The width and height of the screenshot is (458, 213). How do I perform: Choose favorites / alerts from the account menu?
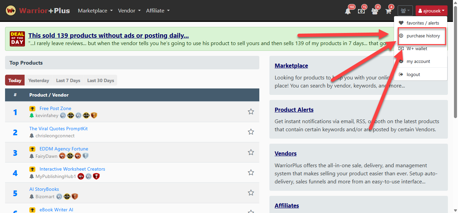click(421, 23)
